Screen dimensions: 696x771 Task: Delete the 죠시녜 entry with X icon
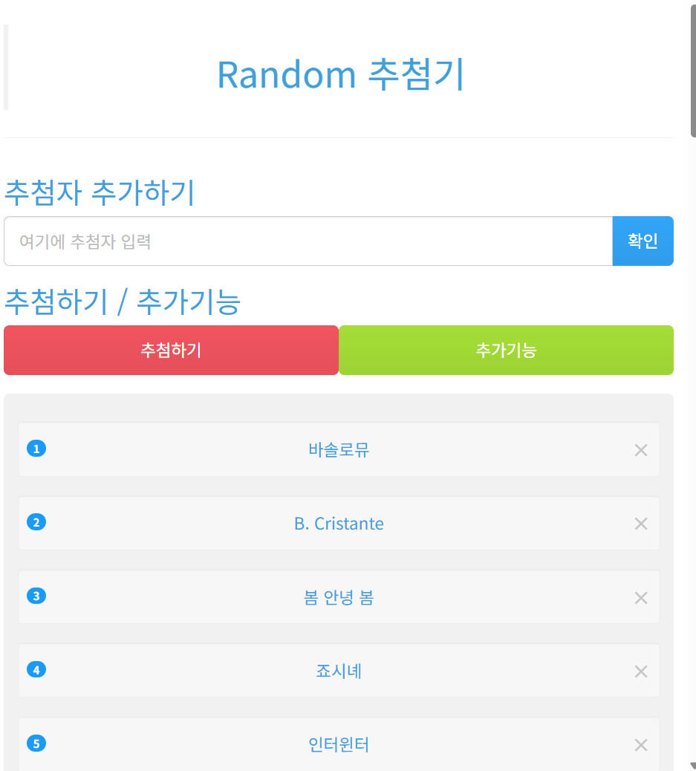(x=641, y=671)
